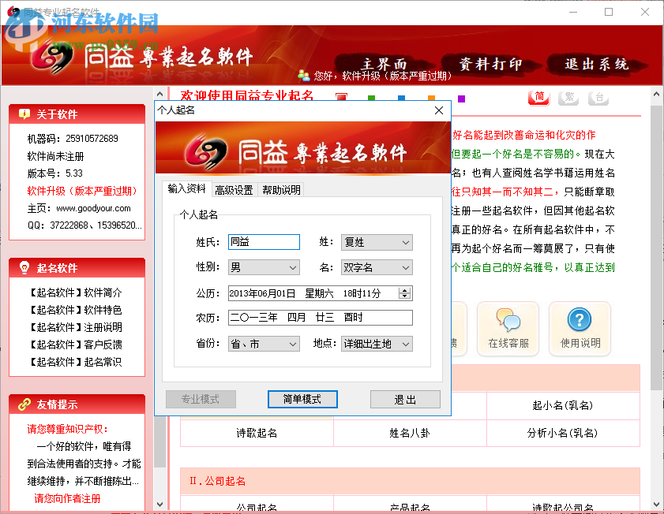This screenshot has width=664, height=514.
Task: Select the green color square
Action: click(371, 96)
